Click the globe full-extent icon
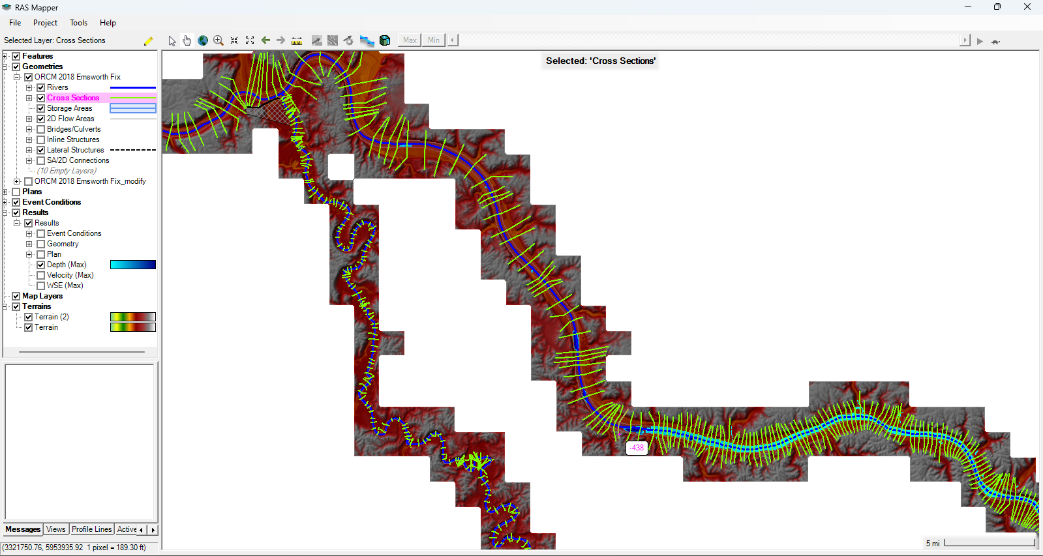The height and width of the screenshot is (556, 1043). click(203, 40)
